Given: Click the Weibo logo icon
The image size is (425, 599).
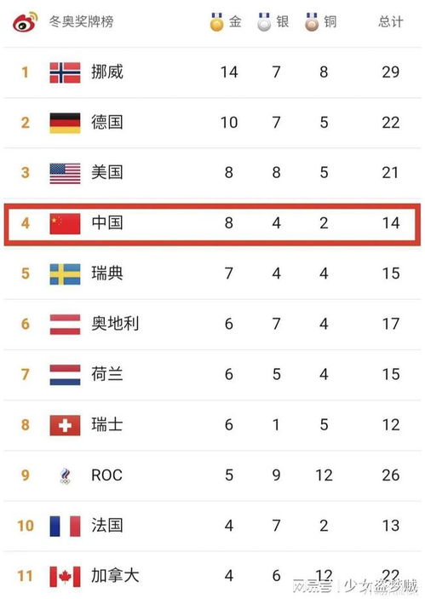Looking at the screenshot, I should (x=25, y=22).
